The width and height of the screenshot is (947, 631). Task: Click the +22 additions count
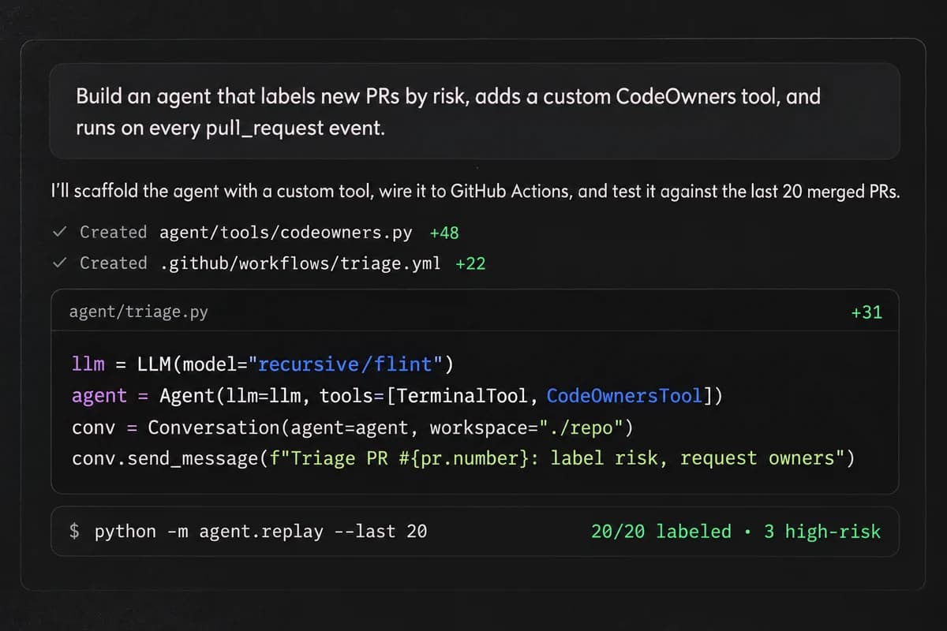(470, 263)
